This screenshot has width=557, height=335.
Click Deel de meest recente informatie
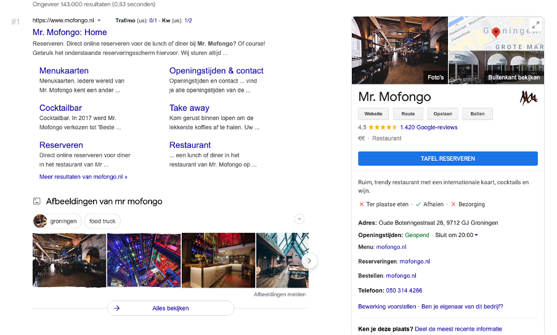tap(458, 329)
